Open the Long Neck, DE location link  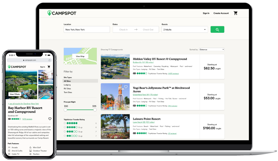144,122
